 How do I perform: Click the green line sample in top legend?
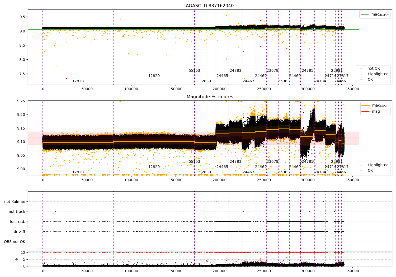[x=365, y=15]
